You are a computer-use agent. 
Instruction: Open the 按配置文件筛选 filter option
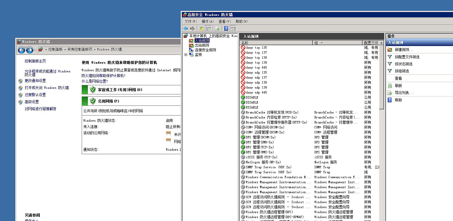pos(407,57)
